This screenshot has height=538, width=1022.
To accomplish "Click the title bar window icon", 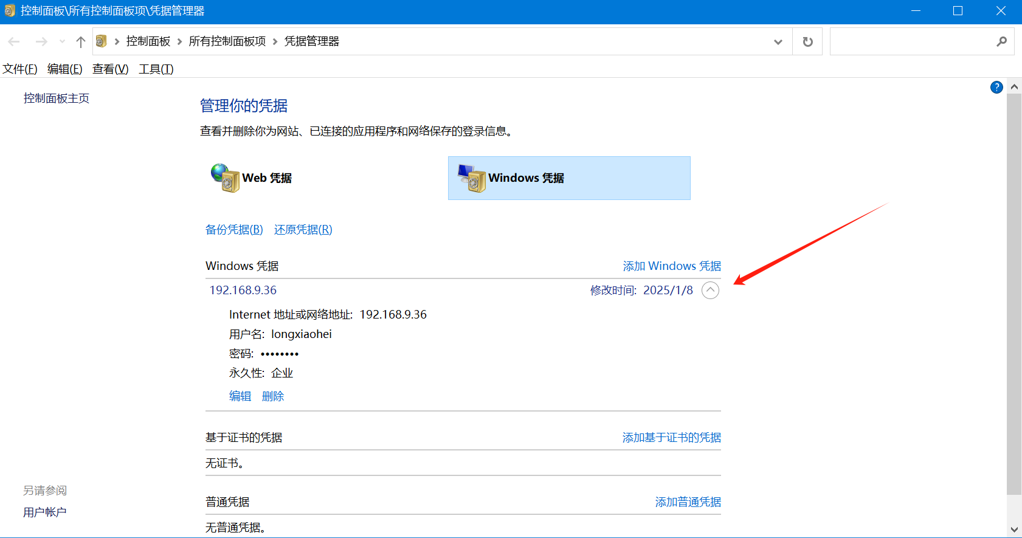I will click(x=10, y=11).
